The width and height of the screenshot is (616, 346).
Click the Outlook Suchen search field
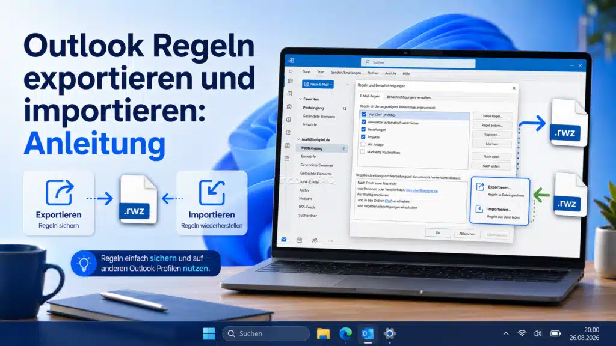418,62
